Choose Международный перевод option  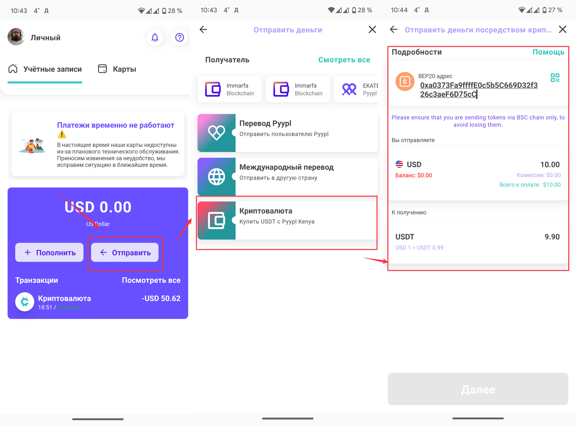pos(287,177)
